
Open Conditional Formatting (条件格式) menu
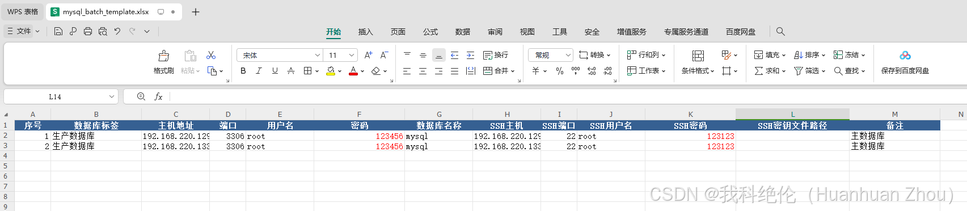(x=698, y=71)
